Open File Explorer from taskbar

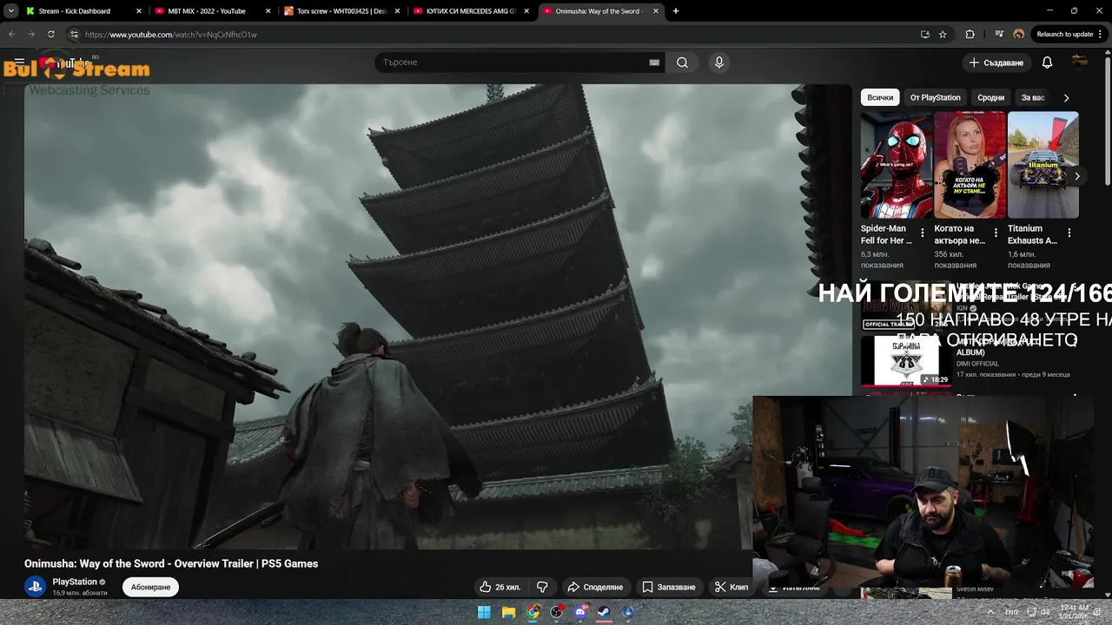(509, 612)
